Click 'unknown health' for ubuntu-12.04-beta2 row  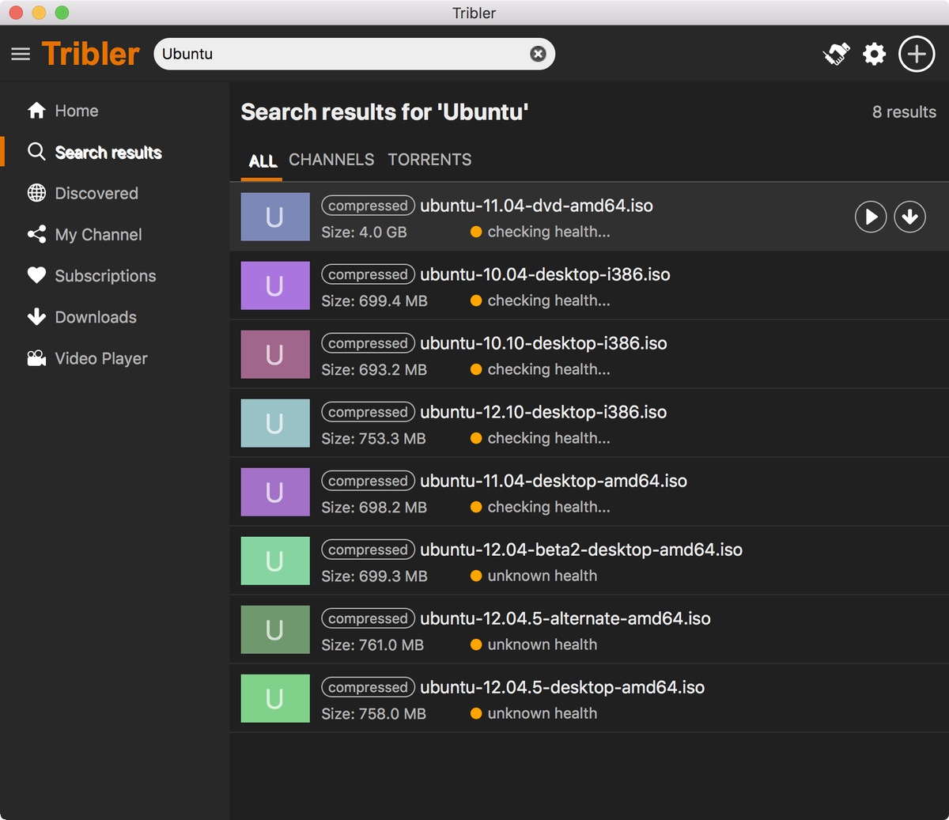(543, 576)
